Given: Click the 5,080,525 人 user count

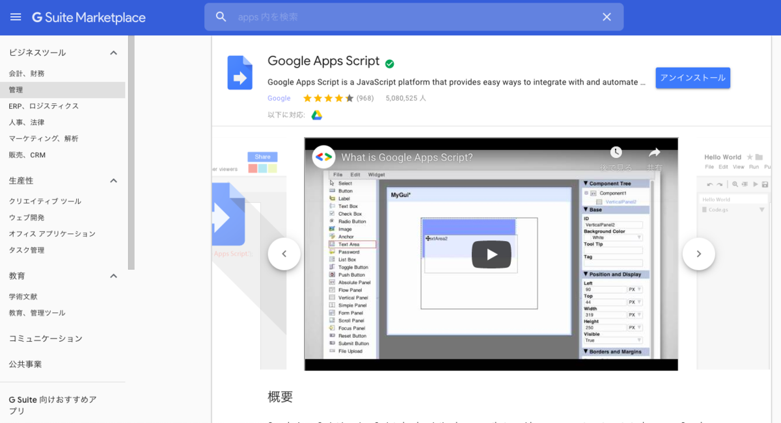Looking at the screenshot, I should (x=405, y=98).
